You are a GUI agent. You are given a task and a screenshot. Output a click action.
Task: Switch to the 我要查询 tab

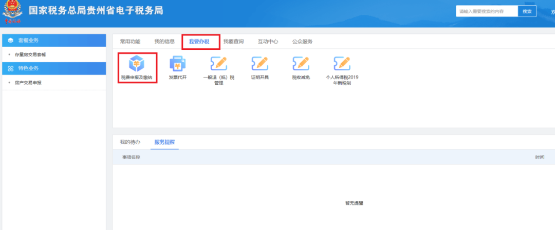point(233,42)
